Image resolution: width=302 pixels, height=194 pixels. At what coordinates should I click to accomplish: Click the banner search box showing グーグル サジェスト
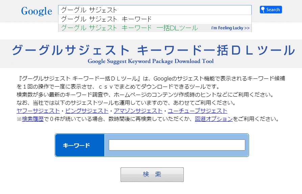click(x=155, y=10)
